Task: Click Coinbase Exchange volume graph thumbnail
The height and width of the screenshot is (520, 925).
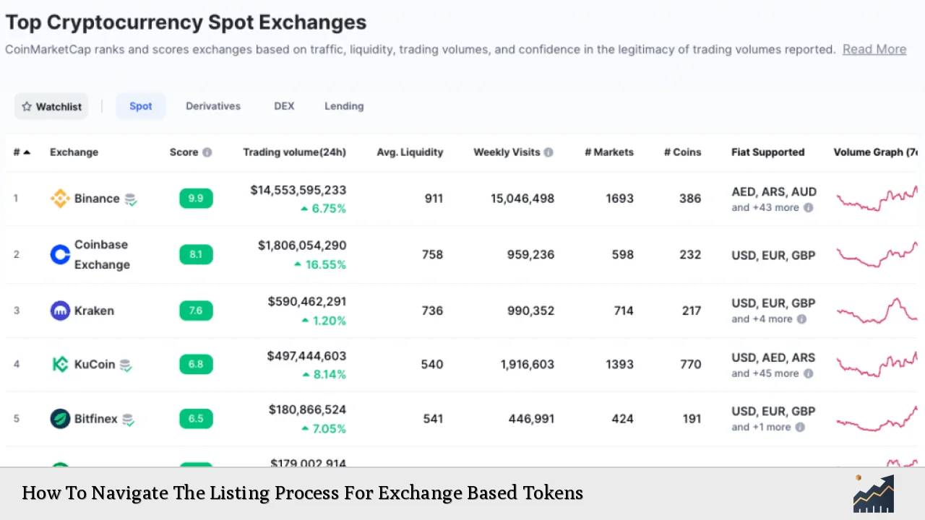Action: tap(877, 254)
